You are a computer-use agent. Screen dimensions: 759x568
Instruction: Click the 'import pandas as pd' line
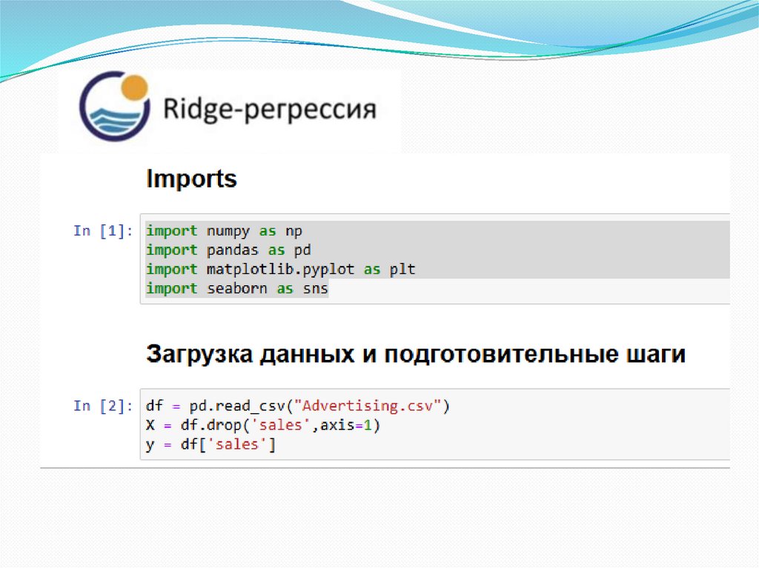[228, 250]
